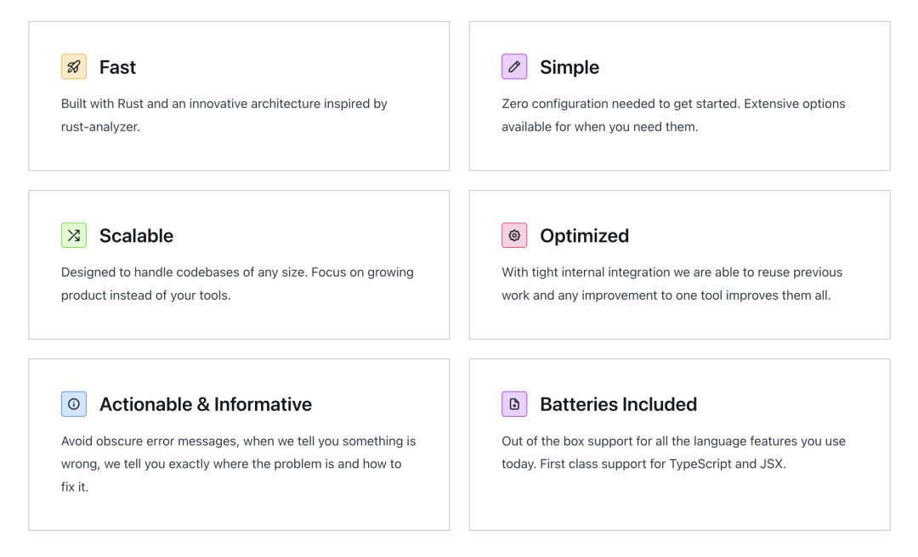
Task: Click the rocket icon beside Fast
Action: coord(74,67)
